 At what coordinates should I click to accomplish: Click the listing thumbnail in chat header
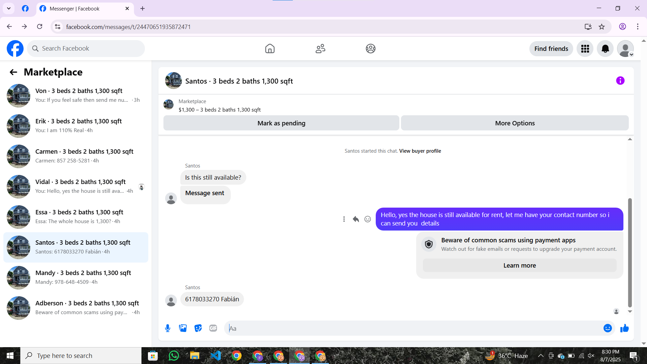click(x=173, y=81)
